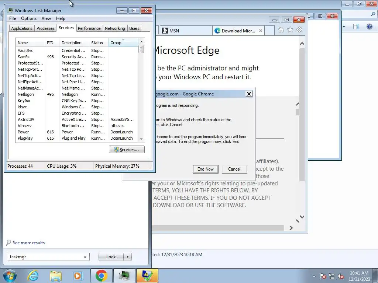This screenshot has height=283, width=378.
Task: Open IE tools gear icon
Action: 299,30
